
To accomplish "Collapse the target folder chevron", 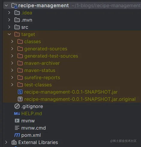I will click(9, 34).
